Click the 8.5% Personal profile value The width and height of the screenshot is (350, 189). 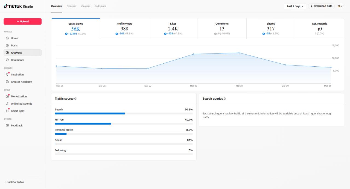pyautogui.click(x=189, y=130)
